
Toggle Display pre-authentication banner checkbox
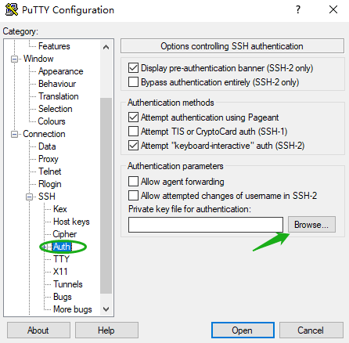coord(133,68)
